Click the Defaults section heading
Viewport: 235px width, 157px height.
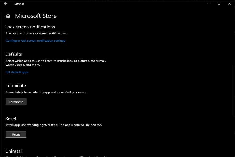[14, 54]
